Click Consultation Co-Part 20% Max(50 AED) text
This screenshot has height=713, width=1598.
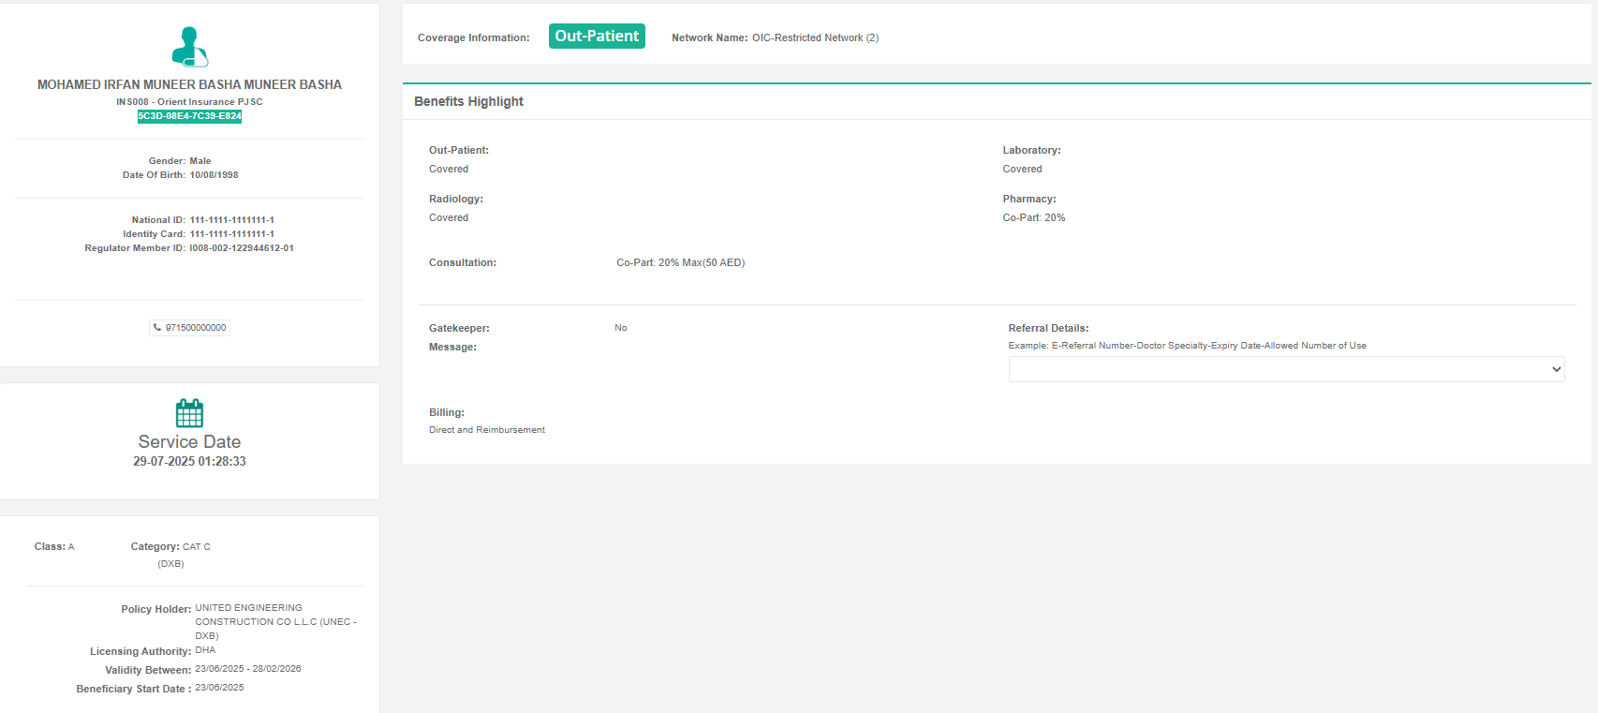[680, 262]
